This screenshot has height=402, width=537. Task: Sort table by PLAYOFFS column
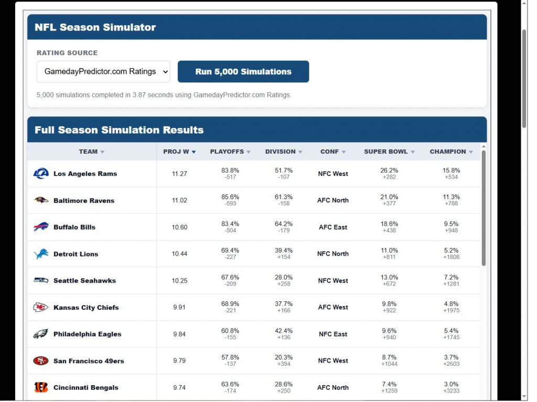coord(230,151)
